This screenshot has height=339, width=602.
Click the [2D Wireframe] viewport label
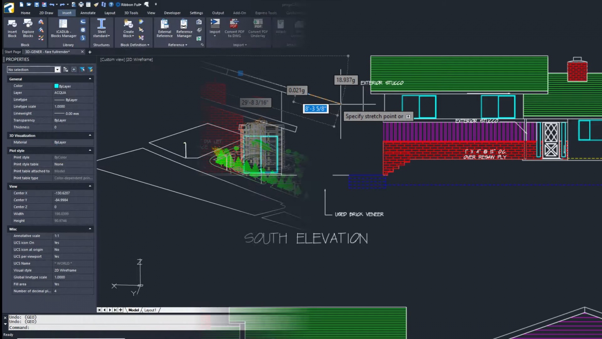[139, 60]
